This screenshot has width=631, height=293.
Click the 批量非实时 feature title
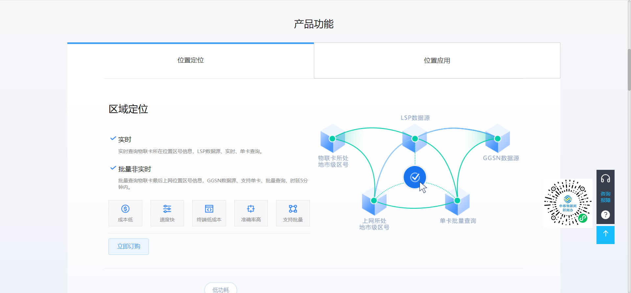tap(135, 169)
